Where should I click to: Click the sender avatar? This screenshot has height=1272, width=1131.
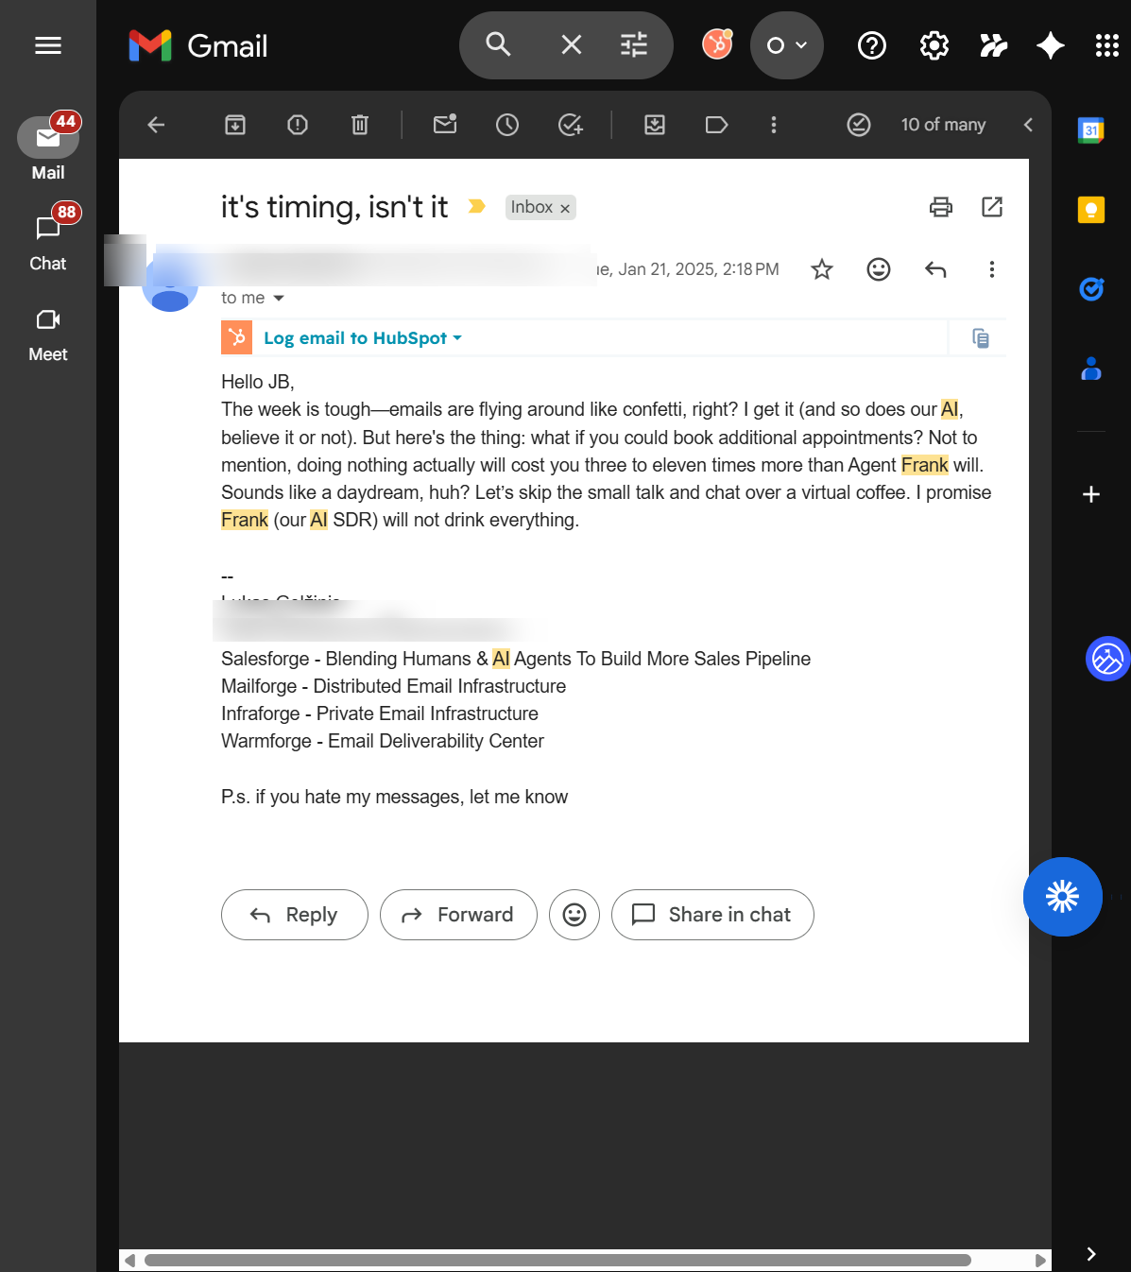(x=170, y=284)
